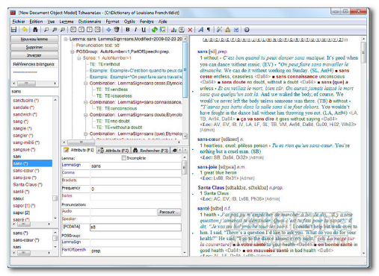Open the Fichier menu
This screenshot has height=276, width=379.
click(19, 22)
